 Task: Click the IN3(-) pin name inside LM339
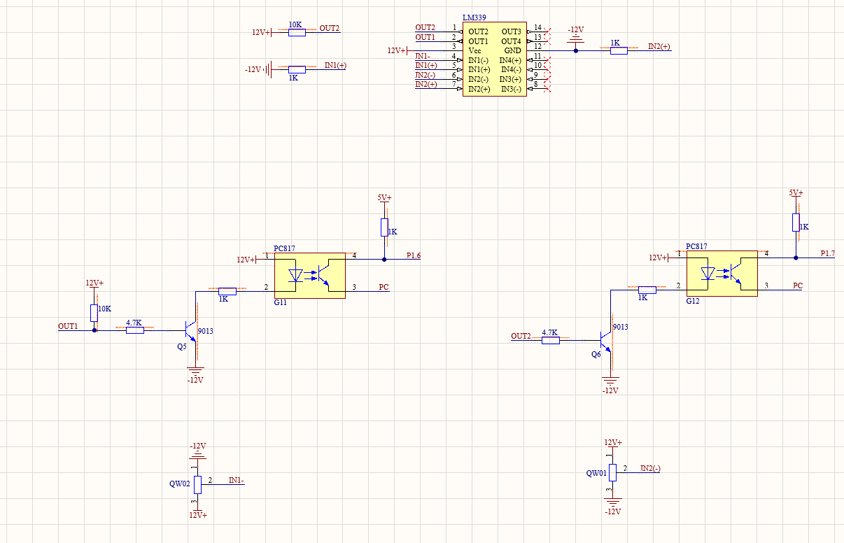[510, 89]
